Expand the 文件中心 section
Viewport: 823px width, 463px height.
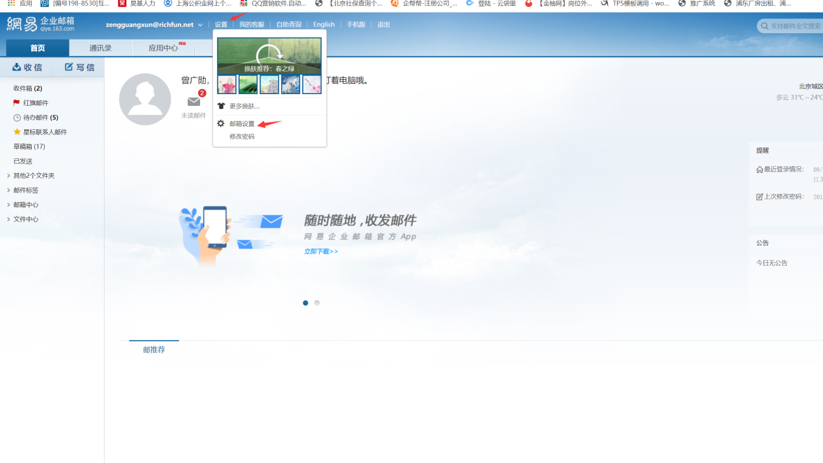point(8,219)
